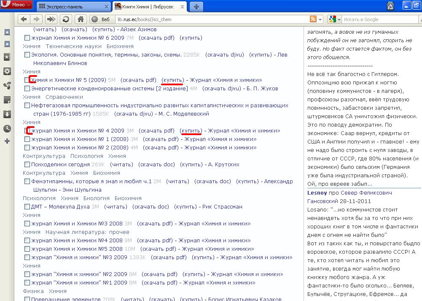Go back using the Back arrow button
422x301 pixels.
click(x=24, y=19)
